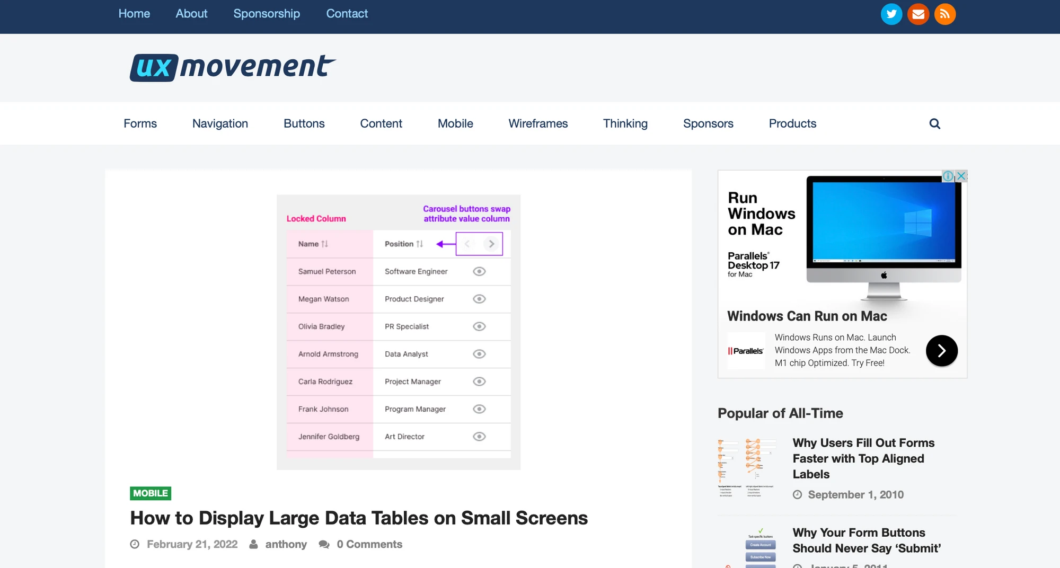Open the Forms menu item

[x=140, y=123]
